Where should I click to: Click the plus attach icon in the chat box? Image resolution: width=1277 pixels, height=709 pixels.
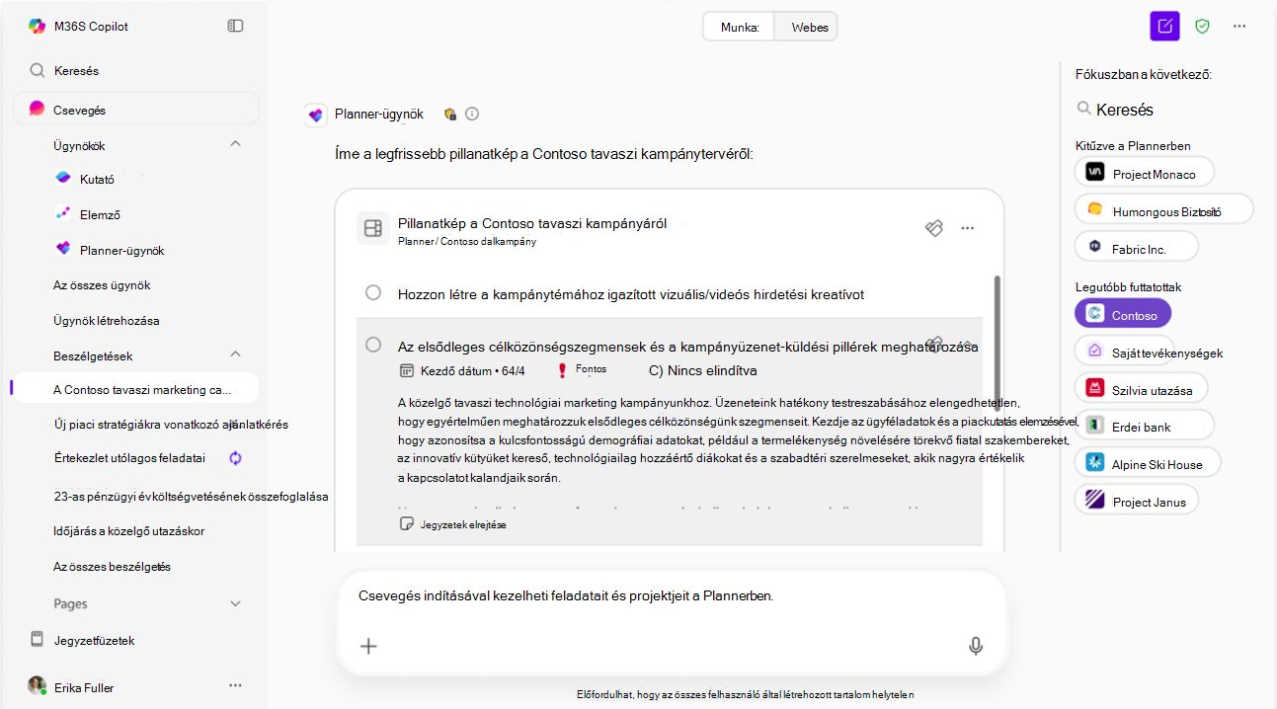pos(368,647)
